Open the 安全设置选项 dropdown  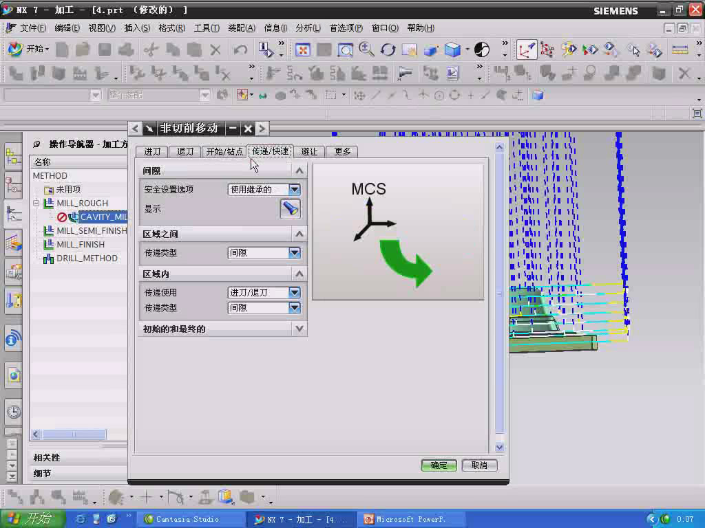click(x=264, y=190)
